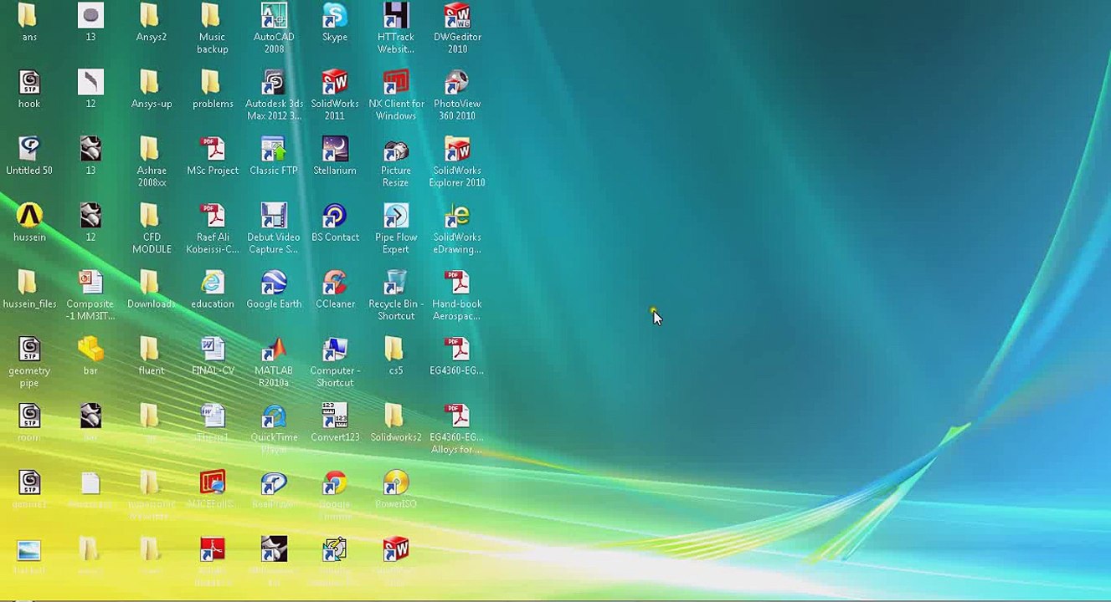Screen dimensions: 1111x602
Task: Open the Raef Ali Kobeissi PDF
Action: click(x=213, y=217)
